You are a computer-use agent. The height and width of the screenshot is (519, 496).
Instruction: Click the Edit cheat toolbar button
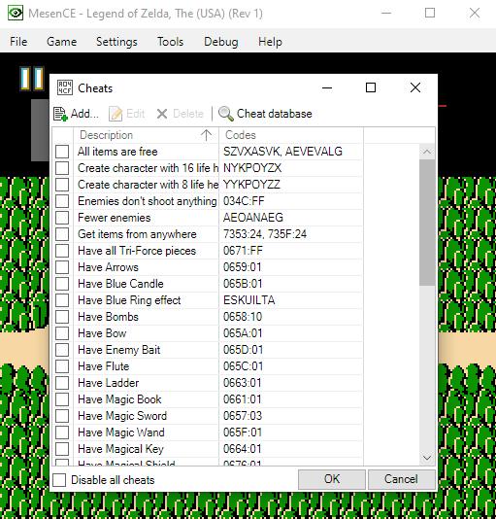coord(127,114)
